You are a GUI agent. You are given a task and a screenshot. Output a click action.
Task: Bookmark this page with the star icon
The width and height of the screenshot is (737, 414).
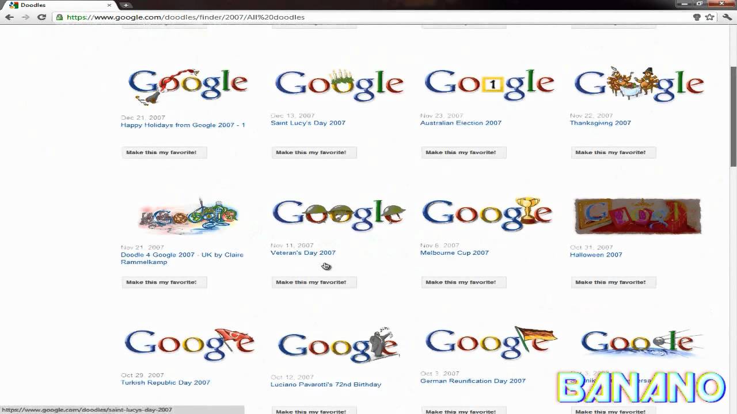(710, 17)
